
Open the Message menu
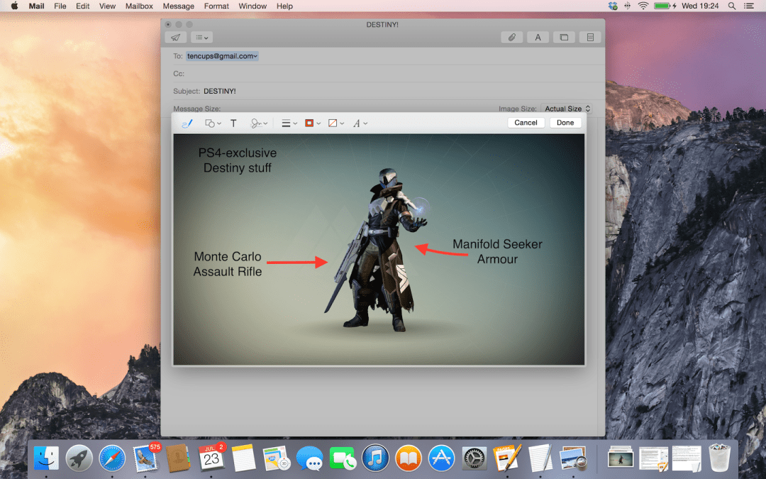point(178,6)
